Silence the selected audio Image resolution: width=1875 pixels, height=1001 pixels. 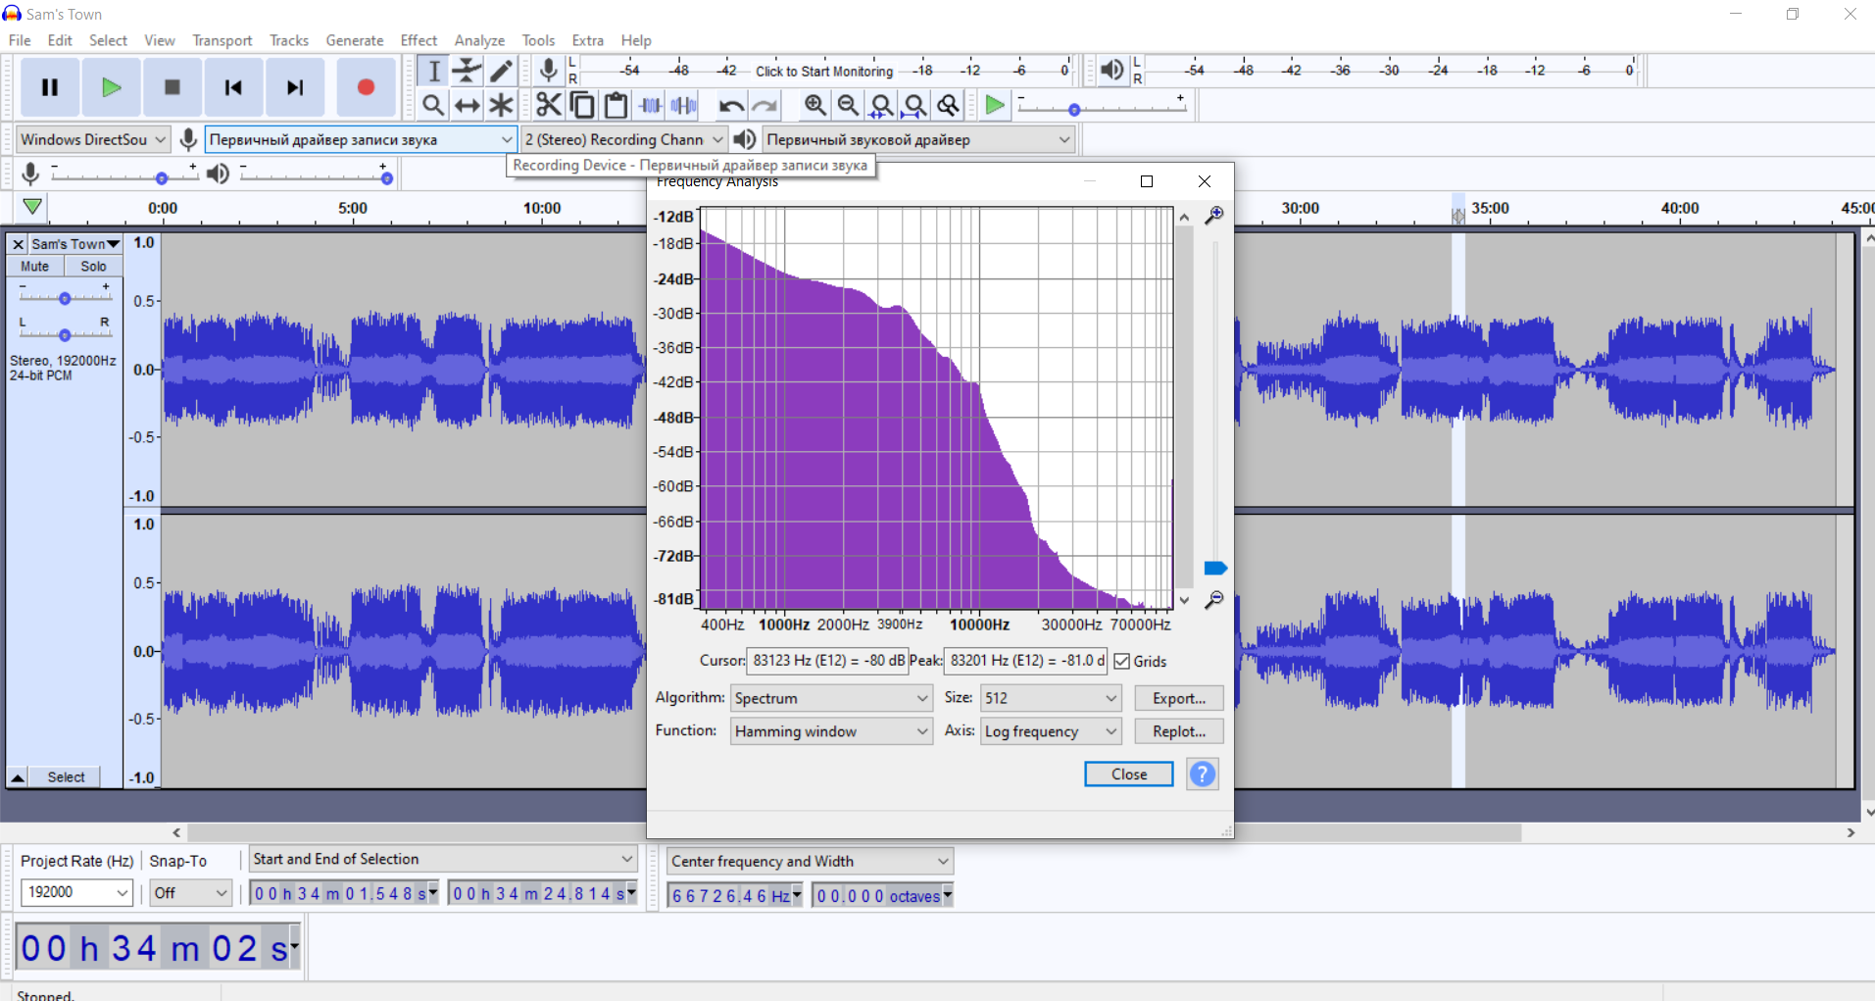click(x=683, y=105)
